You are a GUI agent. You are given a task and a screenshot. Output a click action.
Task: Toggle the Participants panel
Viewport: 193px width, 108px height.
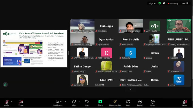tap(57, 103)
